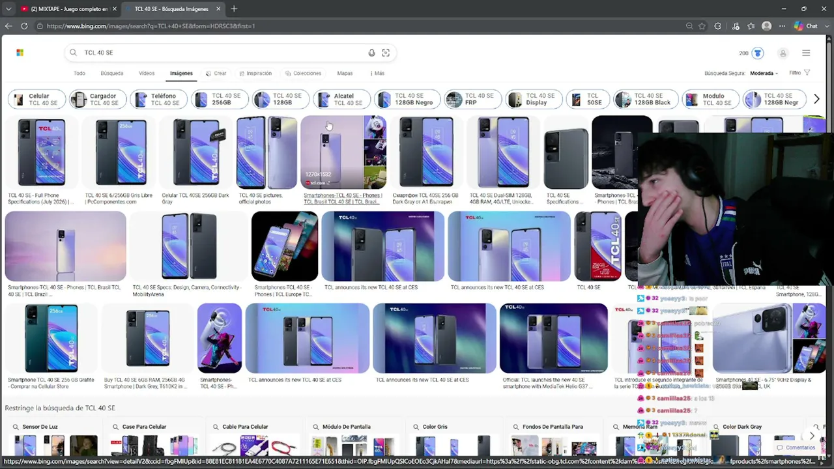Open the Crear tab
The width and height of the screenshot is (834, 469).
(x=216, y=73)
